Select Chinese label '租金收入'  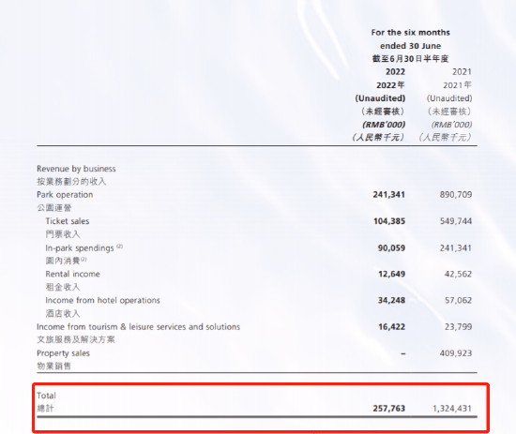(63, 287)
